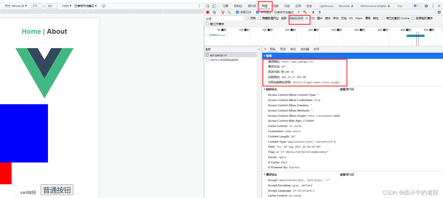The width and height of the screenshot is (443, 198).
Task: Select the api.cpengx.cn request row
Action: pyautogui.click(x=231, y=55)
